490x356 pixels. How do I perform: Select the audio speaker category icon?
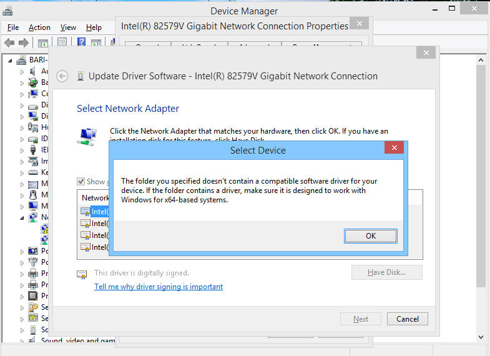coord(32,71)
